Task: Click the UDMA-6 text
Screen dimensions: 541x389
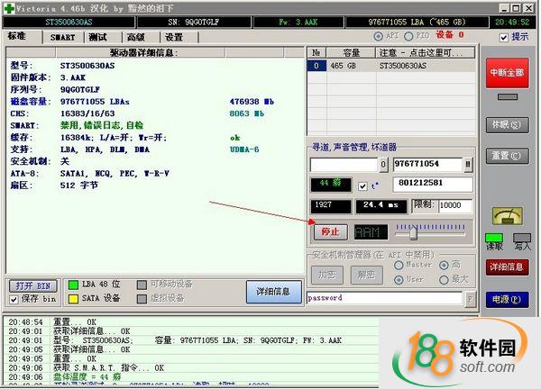Action: point(244,149)
